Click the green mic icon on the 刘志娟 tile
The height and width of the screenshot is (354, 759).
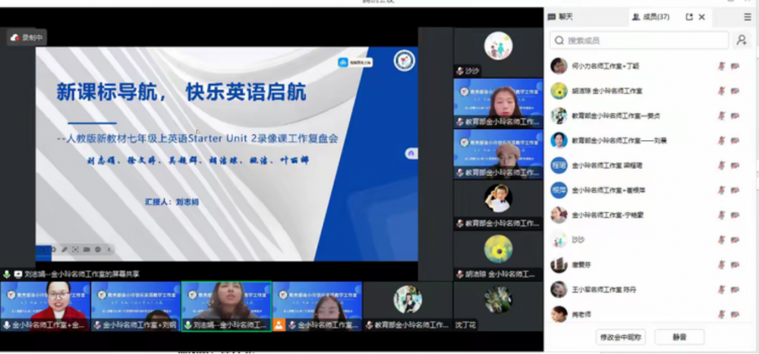point(187,325)
